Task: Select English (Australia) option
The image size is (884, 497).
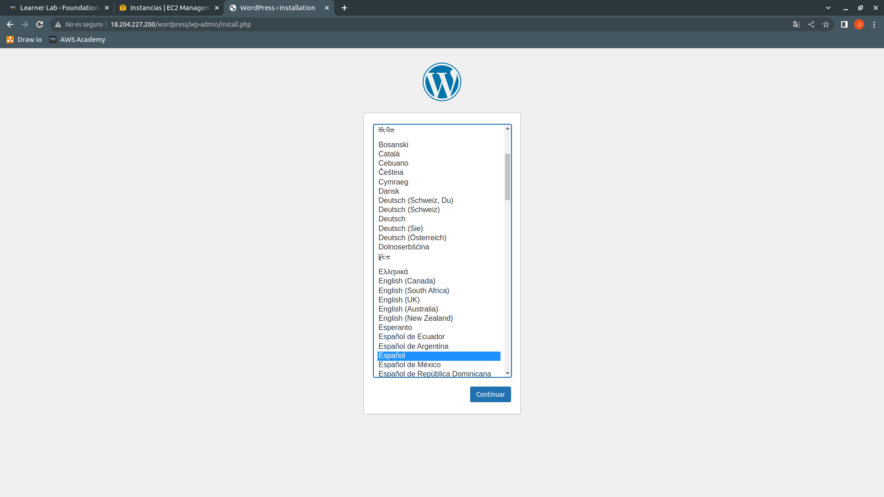Action: [x=439, y=309]
